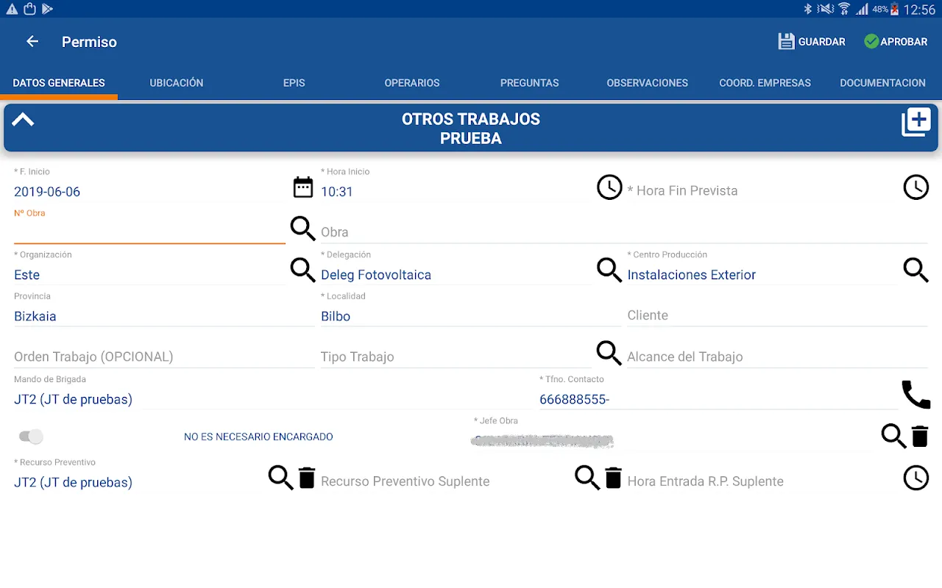The width and height of the screenshot is (942, 588).
Task: Toggle the No Es Necesario Encargado switch
Action: point(31,437)
